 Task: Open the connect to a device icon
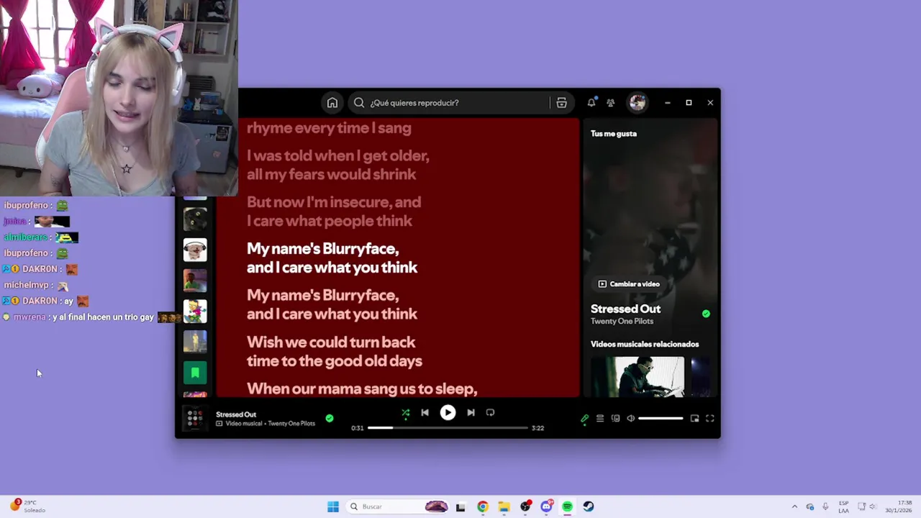click(x=615, y=419)
